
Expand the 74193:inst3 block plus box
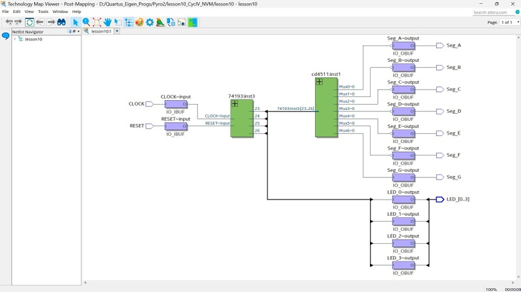[x=234, y=103]
